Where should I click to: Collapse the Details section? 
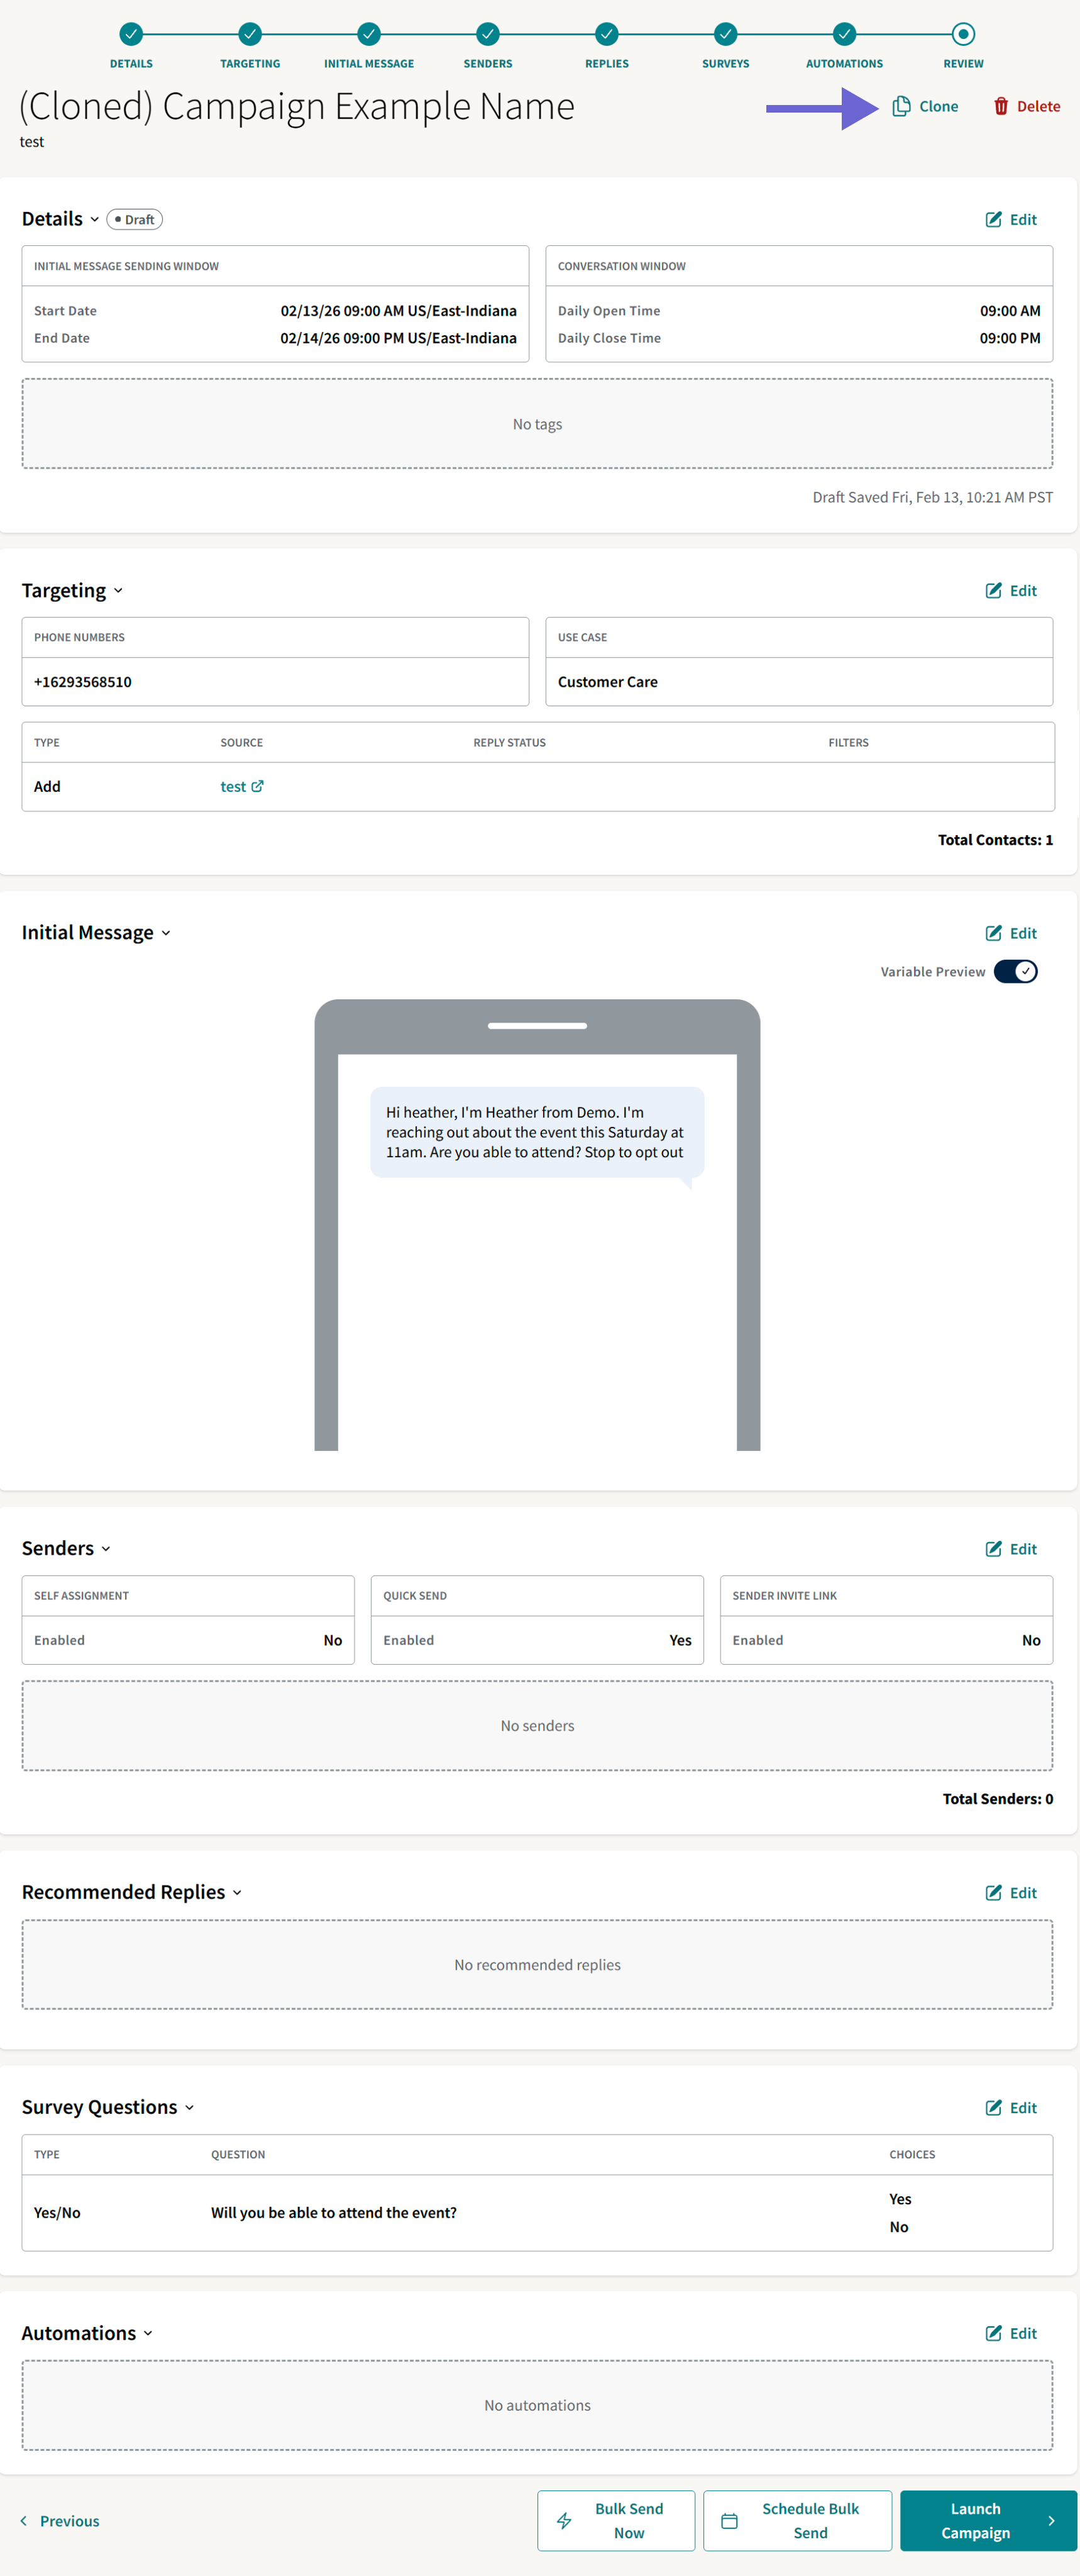tap(96, 219)
